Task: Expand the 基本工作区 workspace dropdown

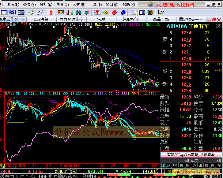Action: tap(23, 20)
